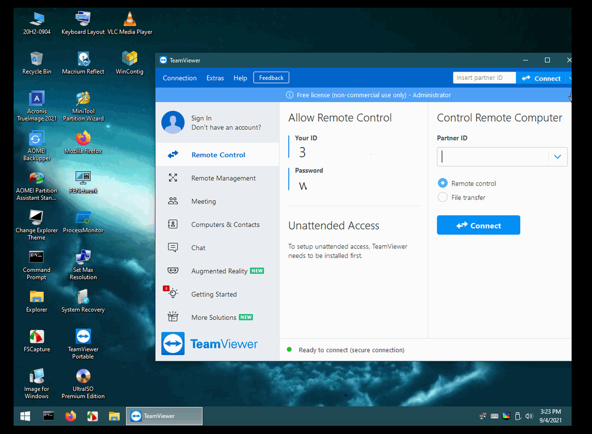The width and height of the screenshot is (592, 434).
Task: Launch Firefox from the taskbar
Action: click(x=71, y=416)
